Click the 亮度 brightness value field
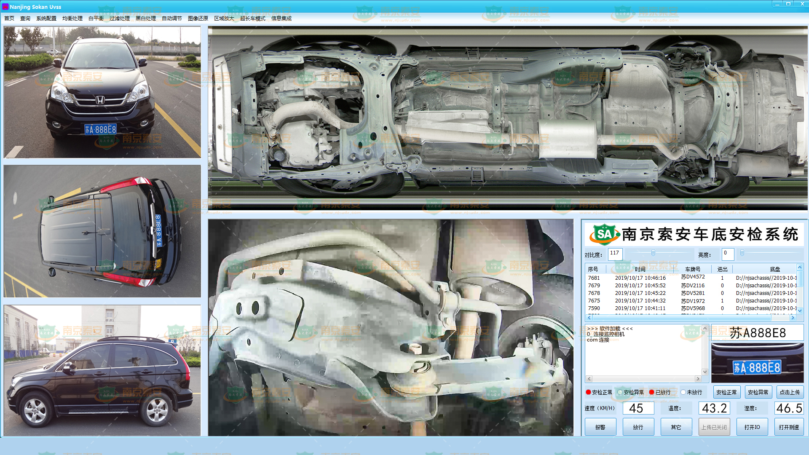 pos(728,254)
